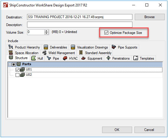Click the Deliverables DWG icon
The height and width of the screenshot is (138, 168).
tap(46, 47)
